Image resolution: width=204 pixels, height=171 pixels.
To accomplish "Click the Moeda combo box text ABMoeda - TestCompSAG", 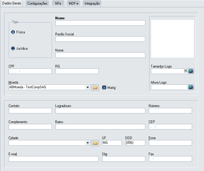I will click(x=28, y=87).
